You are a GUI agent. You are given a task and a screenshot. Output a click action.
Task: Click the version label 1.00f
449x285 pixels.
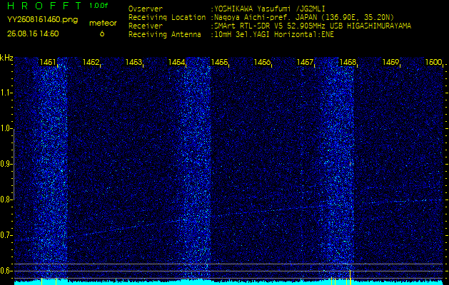[99, 6]
